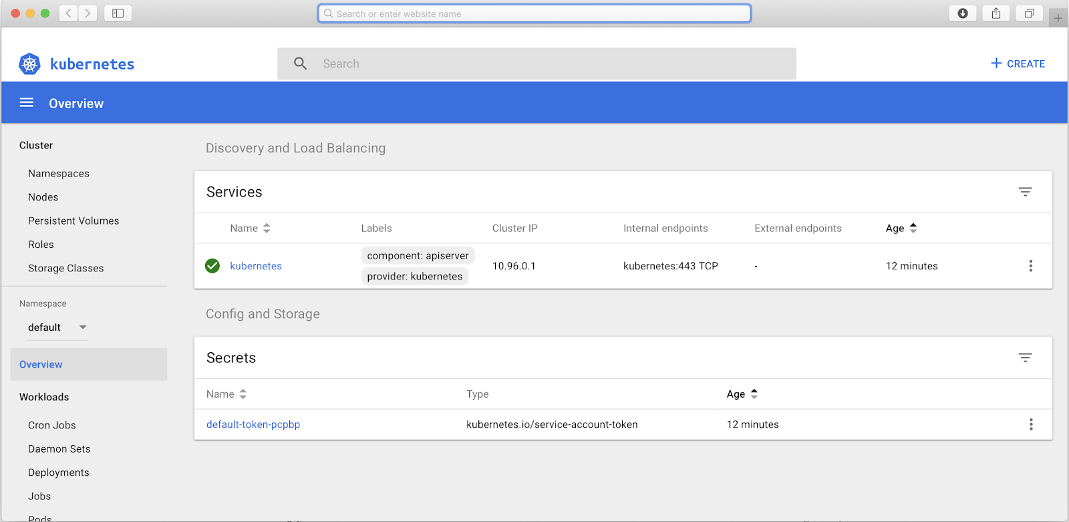Viewport: 1069px width, 522px height.
Task: Click 12 minutes age in Services row
Action: click(912, 266)
